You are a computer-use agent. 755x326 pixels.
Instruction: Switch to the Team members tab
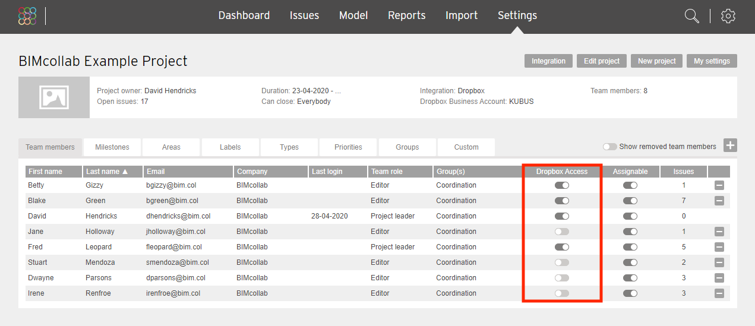click(x=50, y=147)
